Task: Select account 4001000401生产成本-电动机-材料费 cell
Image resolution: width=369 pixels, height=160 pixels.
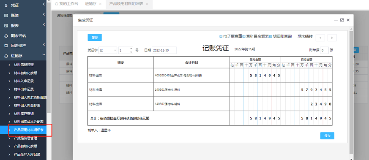Action: click(x=191, y=76)
